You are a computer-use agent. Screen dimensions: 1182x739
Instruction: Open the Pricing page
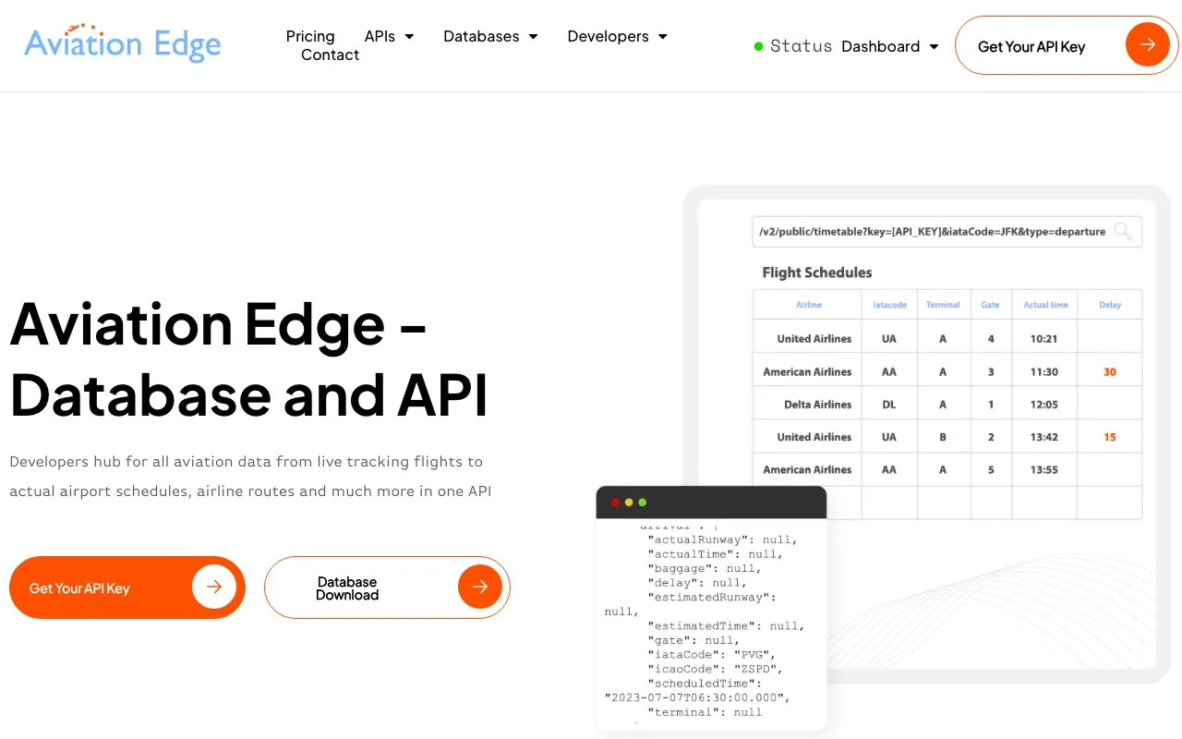click(310, 36)
